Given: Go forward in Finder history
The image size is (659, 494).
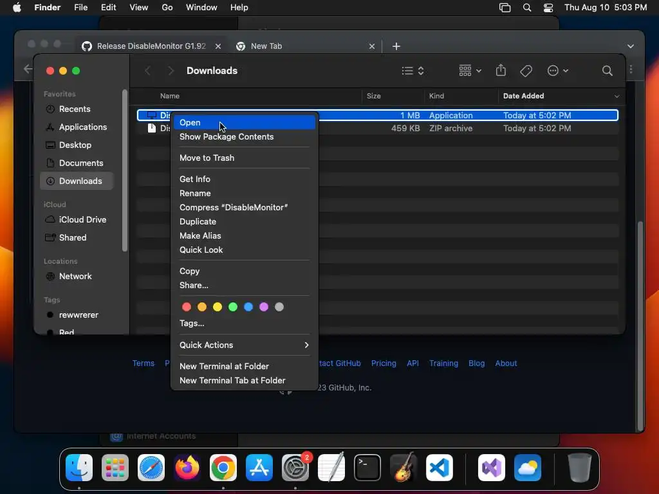Looking at the screenshot, I should [170, 71].
